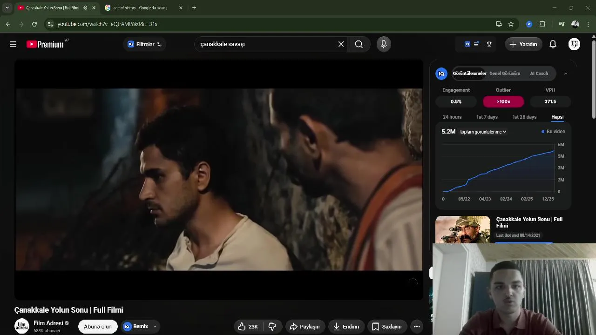Open YouTube account avatar menu
596x335 pixels.
pos(574,44)
